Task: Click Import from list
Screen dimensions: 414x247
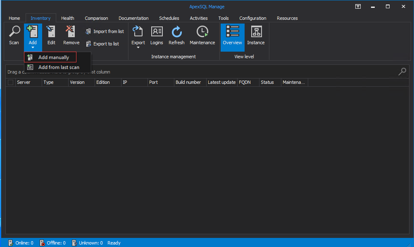Action: pyautogui.click(x=105, y=31)
